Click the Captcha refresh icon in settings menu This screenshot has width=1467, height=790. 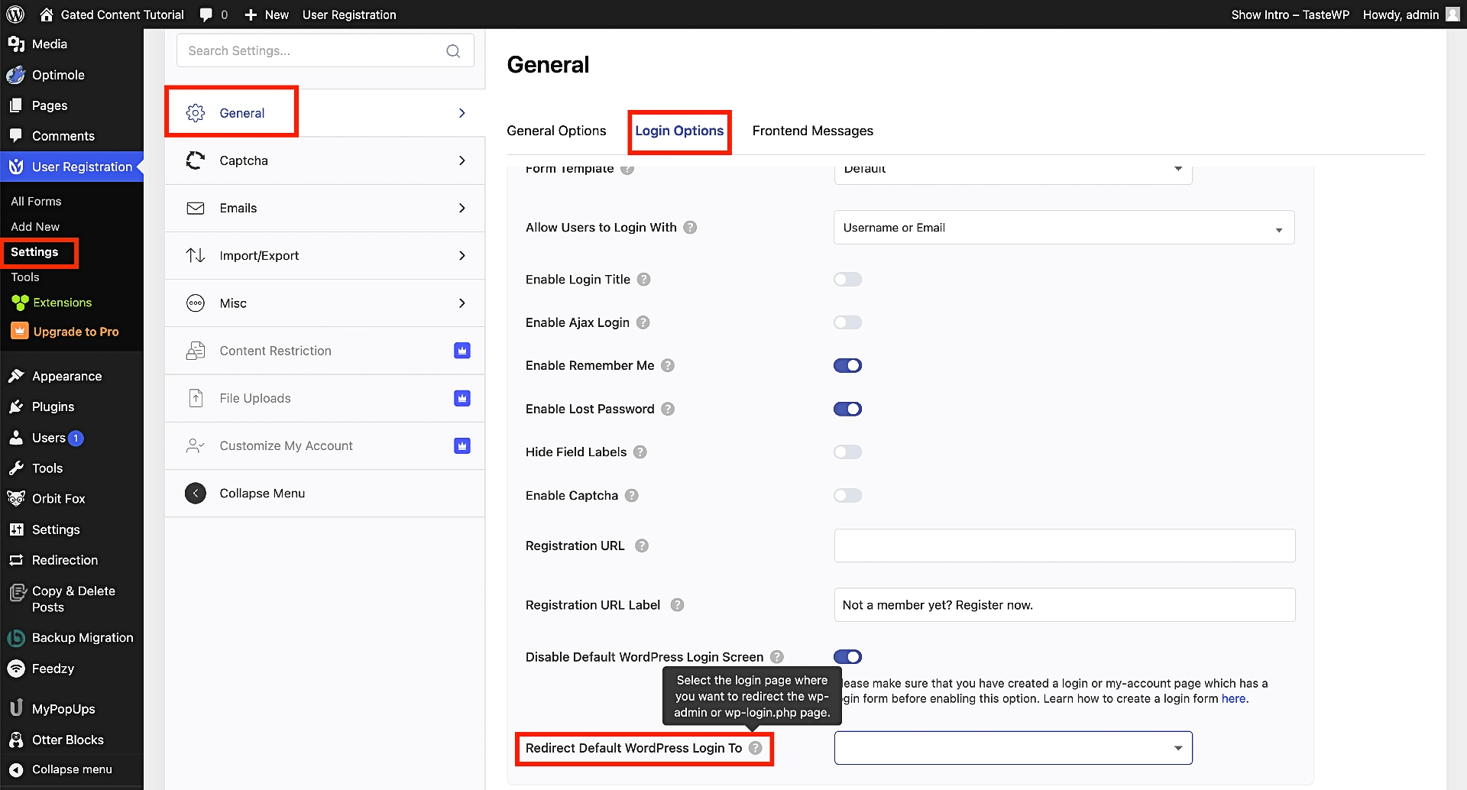point(196,160)
